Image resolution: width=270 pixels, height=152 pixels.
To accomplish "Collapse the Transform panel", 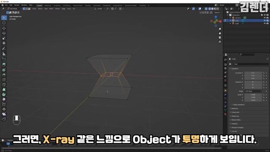I will click(235, 68).
